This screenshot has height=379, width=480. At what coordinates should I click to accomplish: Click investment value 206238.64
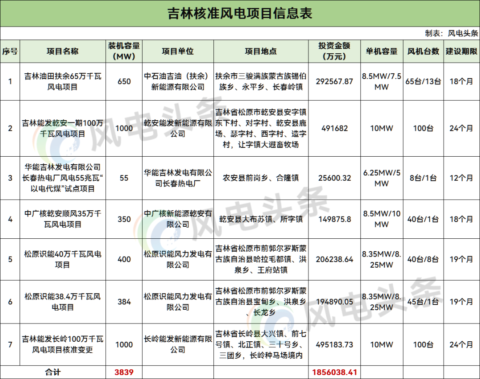tap(334, 259)
